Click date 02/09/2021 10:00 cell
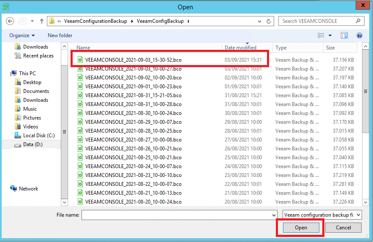Image resolution: width=373 pixels, height=242 pixels. pos(243,78)
